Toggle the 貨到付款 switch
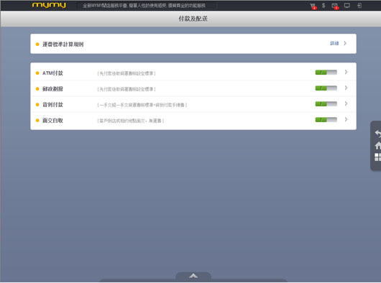The width and height of the screenshot is (381, 283). 326,104
